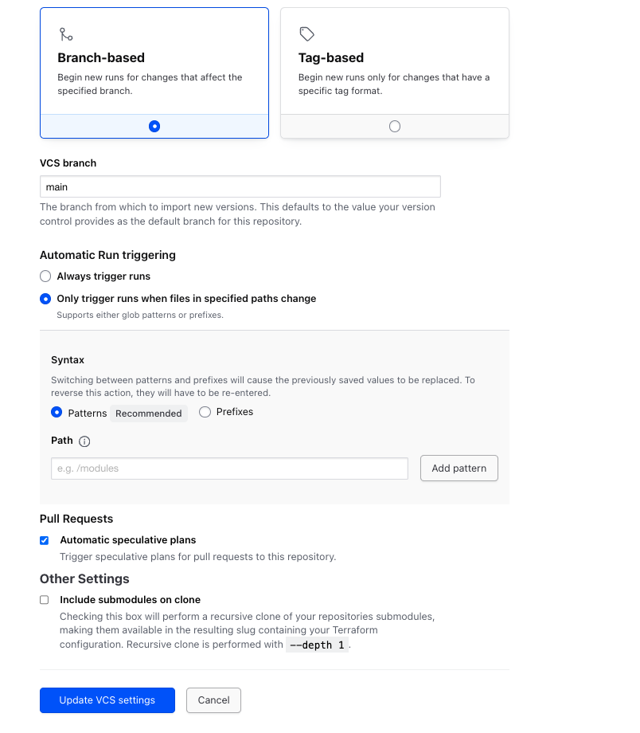Switch syntax to Prefixes

pyautogui.click(x=205, y=413)
